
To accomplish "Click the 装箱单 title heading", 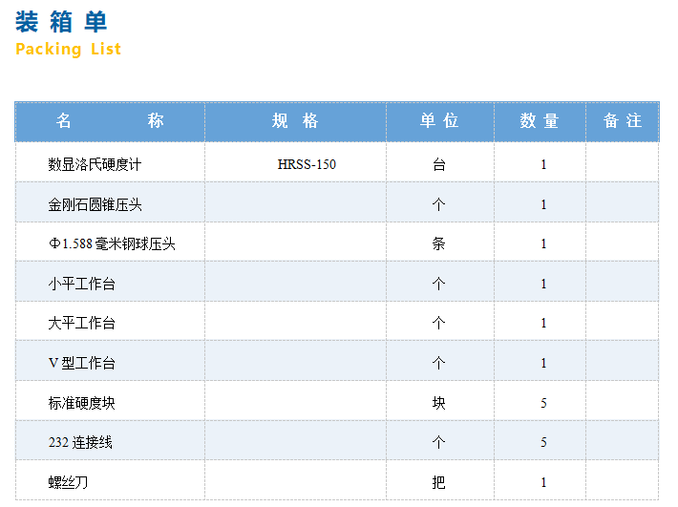I will 62,21.
